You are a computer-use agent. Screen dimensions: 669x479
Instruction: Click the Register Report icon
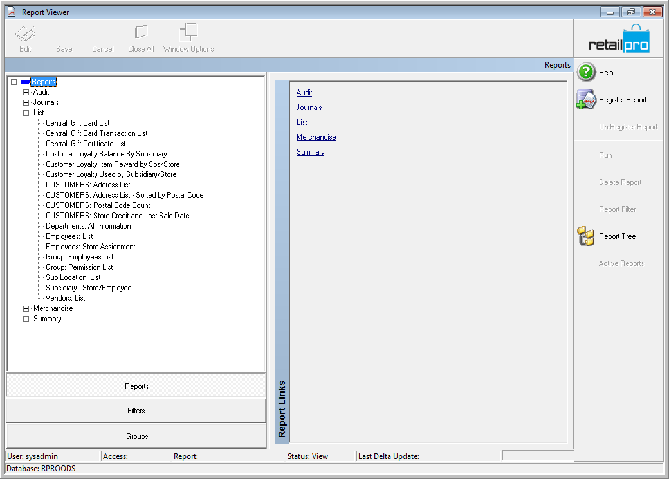point(586,100)
